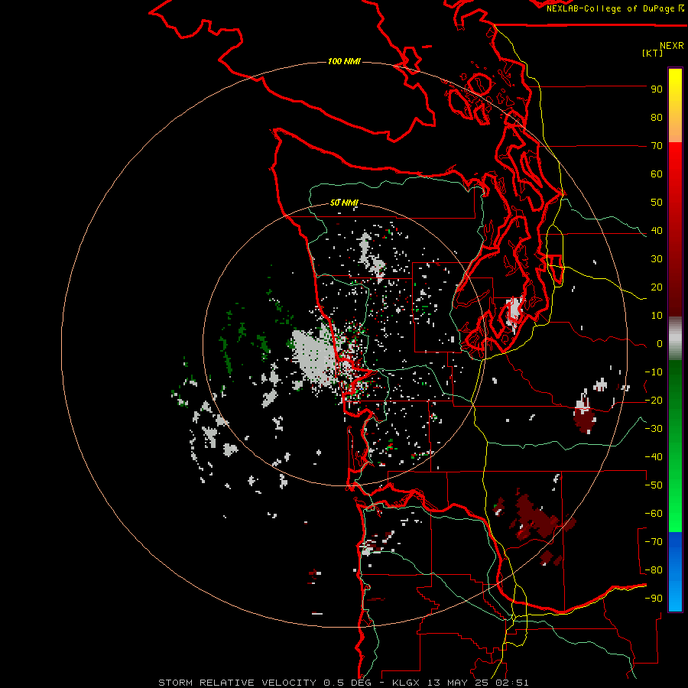Image resolution: width=688 pixels, height=688 pixels.
Task: Click the 20 value on the velocity scale
Action: pyautogui.click(x=657, y=287)
